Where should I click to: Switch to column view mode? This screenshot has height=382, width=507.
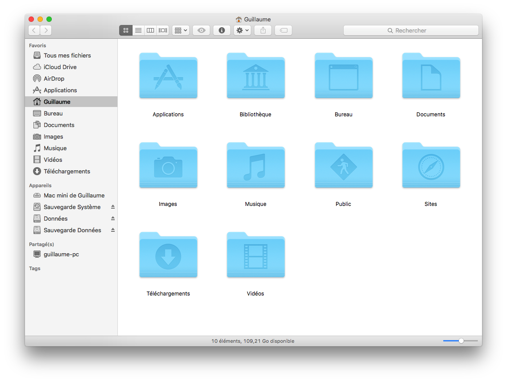pyautogui.click(x=150, y=30)
